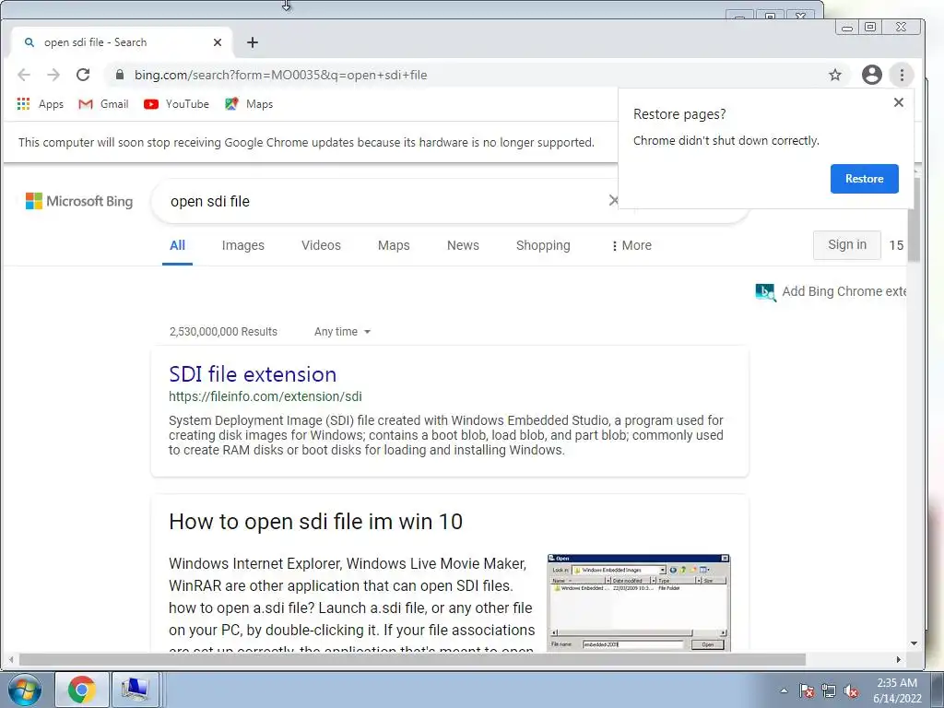Close the 'open sdi file - Search' tab
This screenshot has width=944, height=708.
(218, 42)
